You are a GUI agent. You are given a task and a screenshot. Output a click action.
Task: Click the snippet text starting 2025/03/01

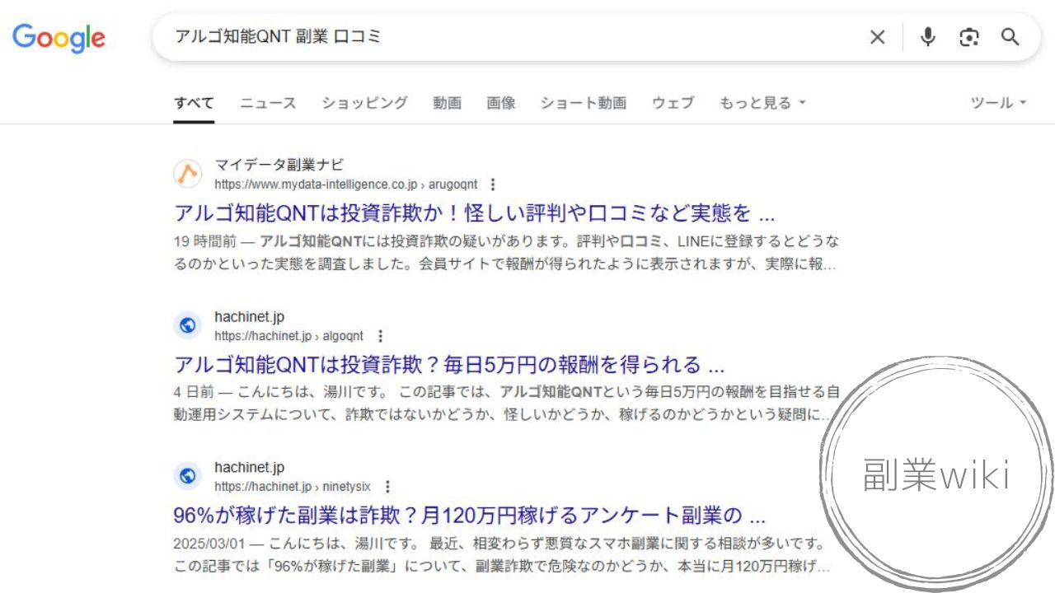(501, 555)
